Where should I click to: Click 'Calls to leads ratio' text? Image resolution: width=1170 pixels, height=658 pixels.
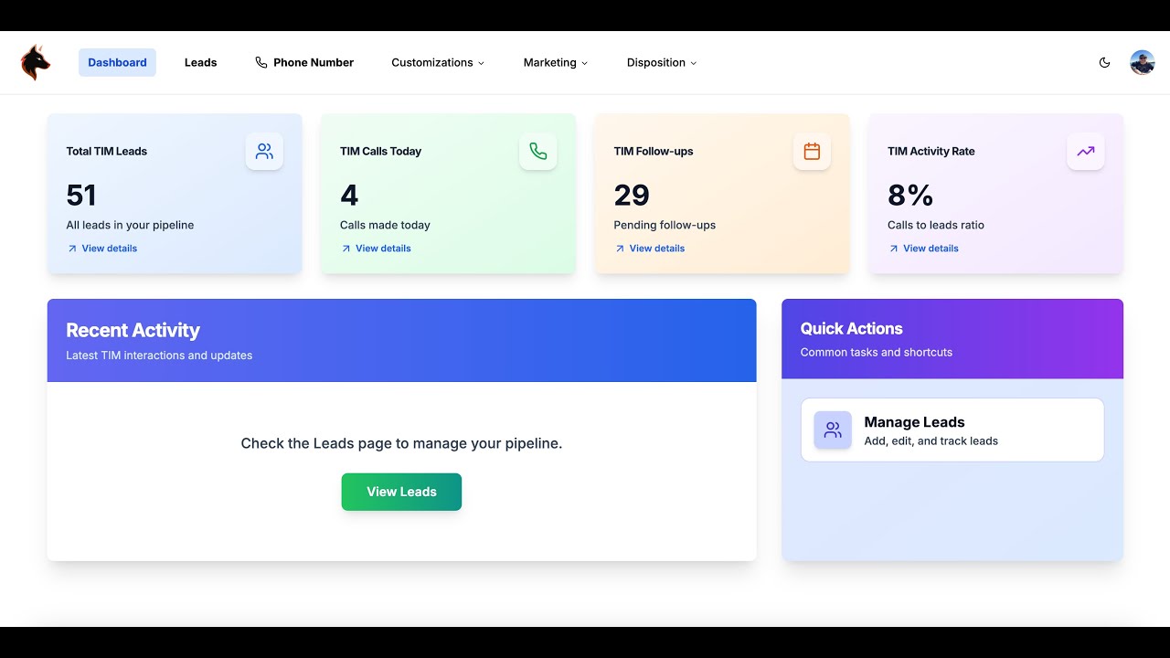[936, 225]
